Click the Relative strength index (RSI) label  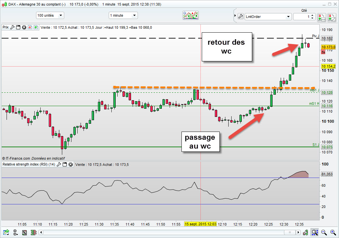point(29,164)
